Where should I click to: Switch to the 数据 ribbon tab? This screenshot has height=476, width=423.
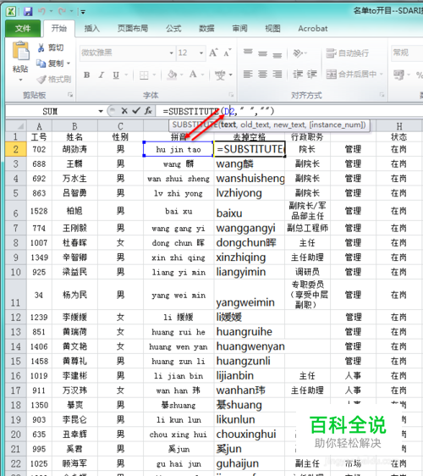pyautogui.click(x=206, y=29)
